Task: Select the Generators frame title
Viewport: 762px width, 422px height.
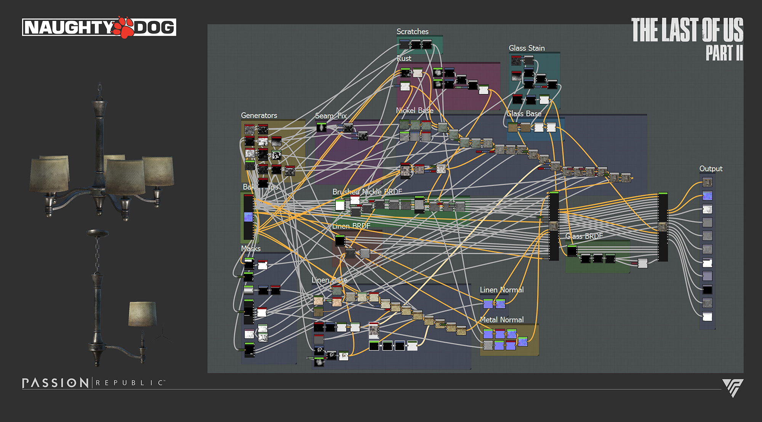Action: coord(259,115)
